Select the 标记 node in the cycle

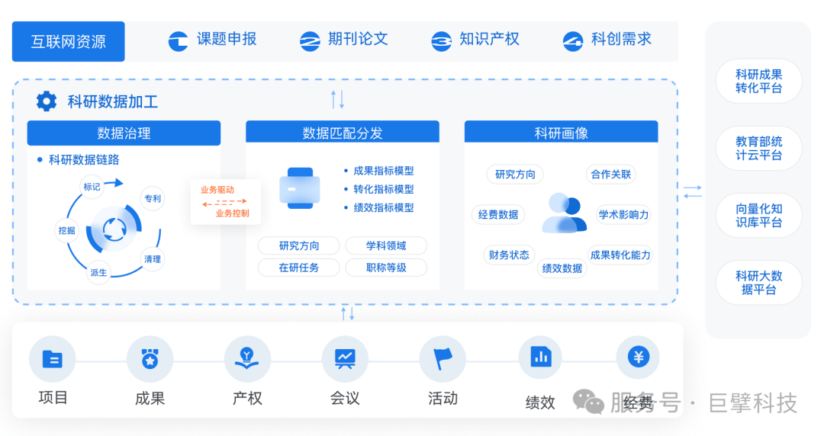pyautogui.click(x=92, y=187)
